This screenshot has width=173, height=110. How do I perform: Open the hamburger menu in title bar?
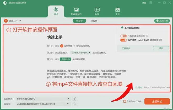pyautogui.click(x=151, y=2)
